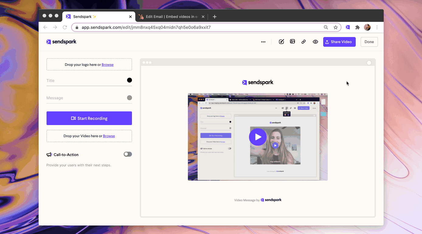Click the white circle in preview corner

369,63
